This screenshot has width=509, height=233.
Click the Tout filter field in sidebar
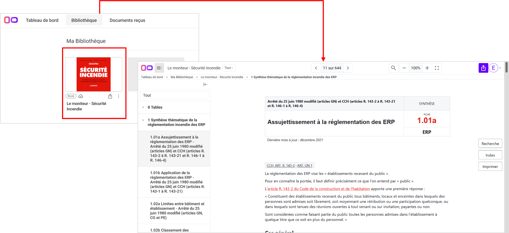point(174,95)
